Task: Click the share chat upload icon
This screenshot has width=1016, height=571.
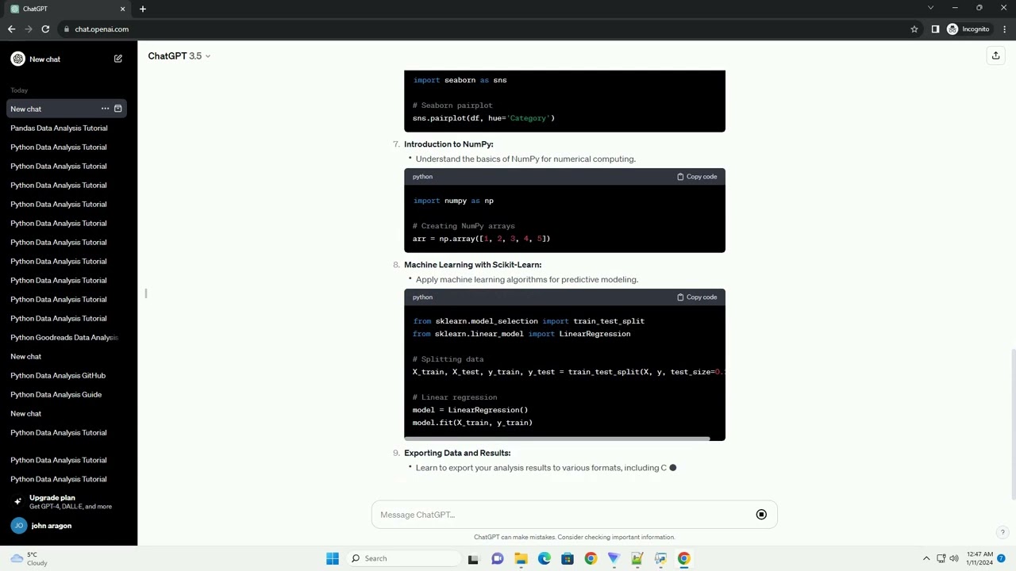Action: click(x=995, y=56)
